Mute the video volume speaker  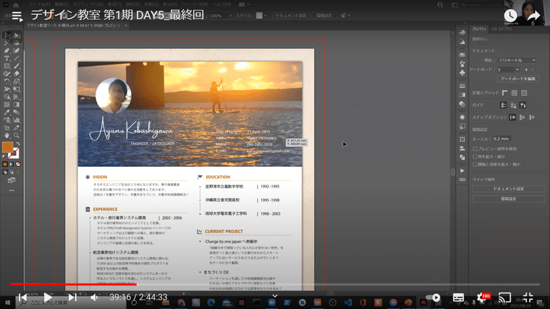pos(94,297)
